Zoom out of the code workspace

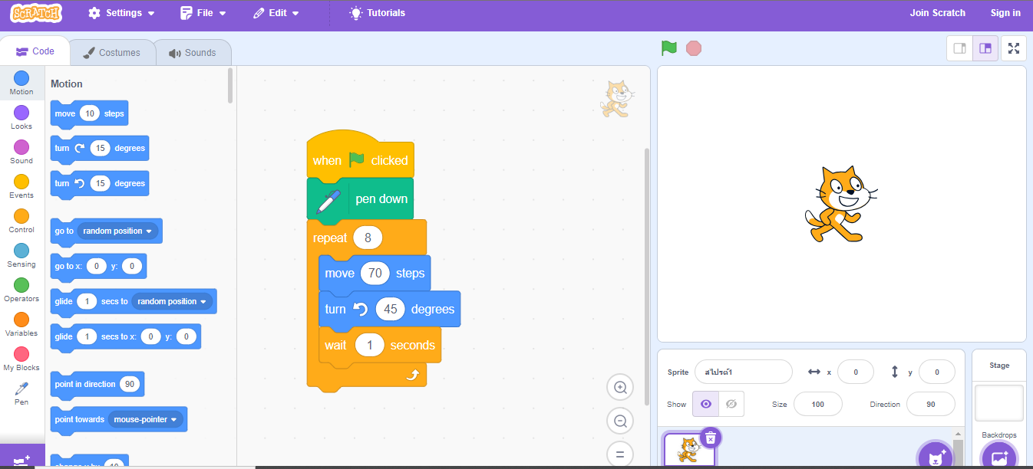[619, 421]
